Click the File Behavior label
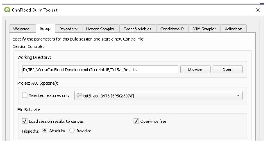This screenshot has width=266, height=146. (x=29, y=110)
